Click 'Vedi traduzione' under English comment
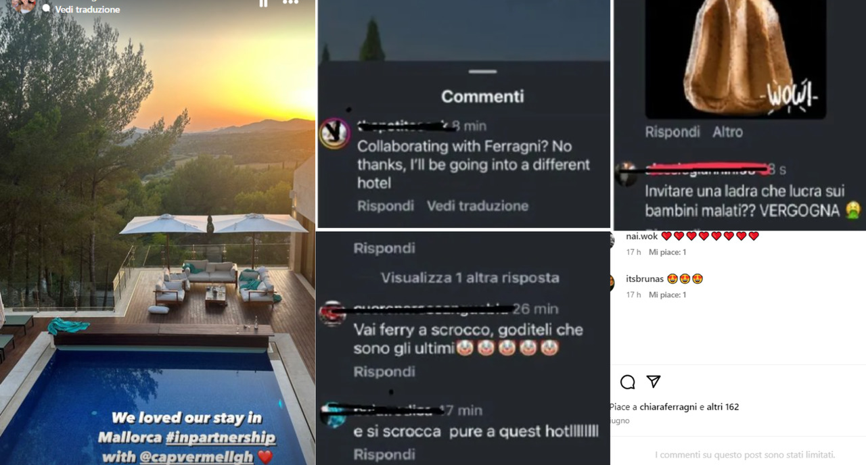Viewport: 866px width, 465px height. tap(478, 205)
